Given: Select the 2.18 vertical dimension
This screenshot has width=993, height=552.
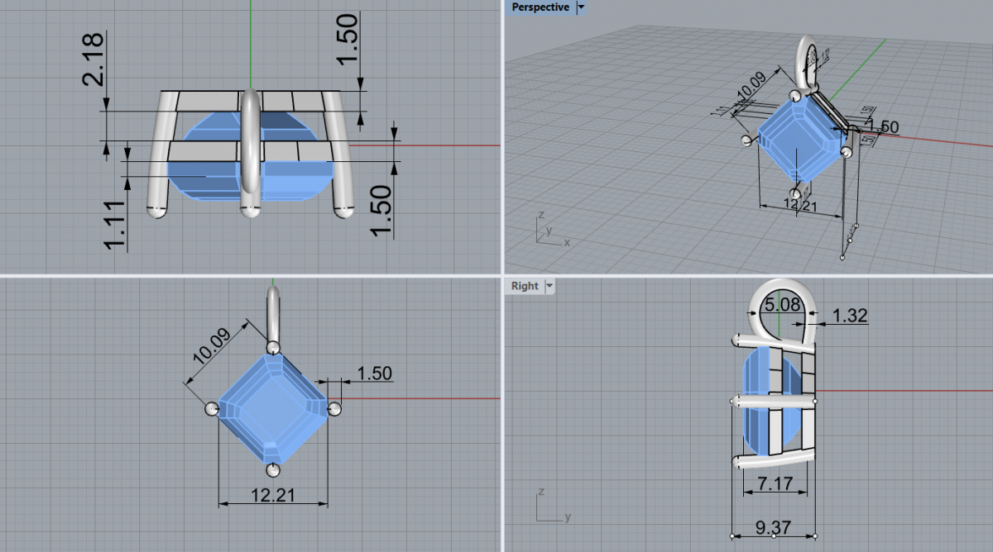Looking at the screenshot, I should (94, 59).
